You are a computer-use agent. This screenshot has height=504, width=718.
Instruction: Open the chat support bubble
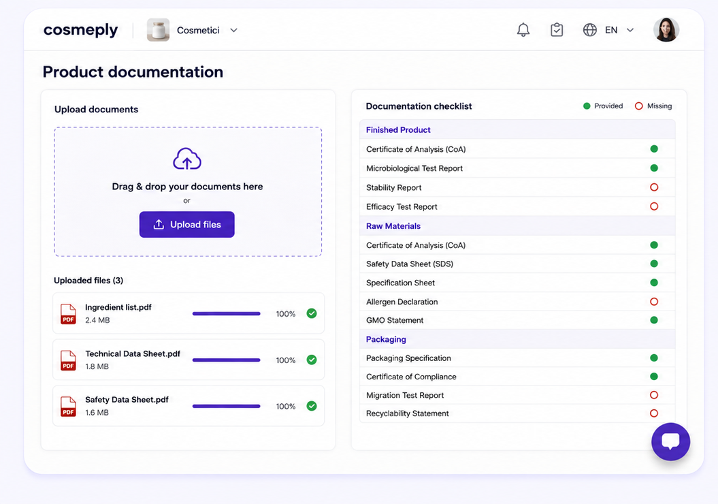pyautogui.click(x=670, y=442)
